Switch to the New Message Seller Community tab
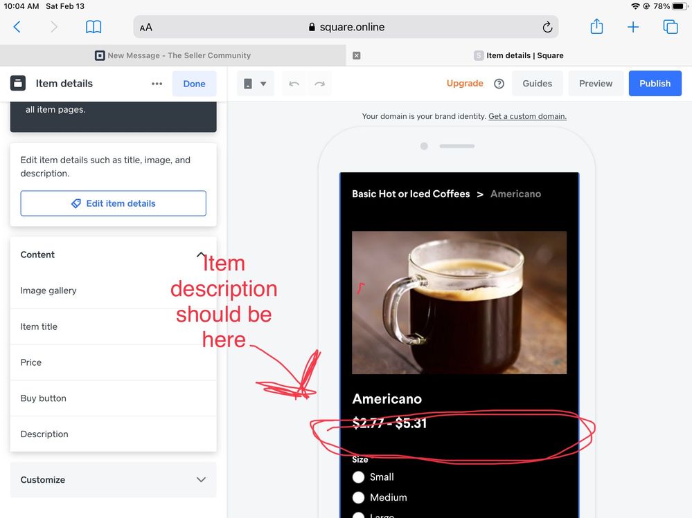692x518 pixels. (x=173, y=55)
